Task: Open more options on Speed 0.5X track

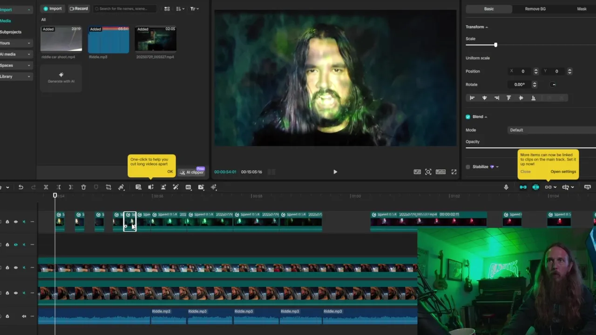Action: pyautogui.click(x=32, y=221)
